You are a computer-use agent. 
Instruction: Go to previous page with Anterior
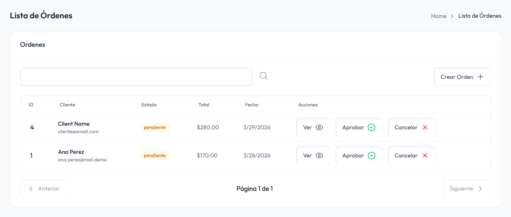click(x=43, y=189)
